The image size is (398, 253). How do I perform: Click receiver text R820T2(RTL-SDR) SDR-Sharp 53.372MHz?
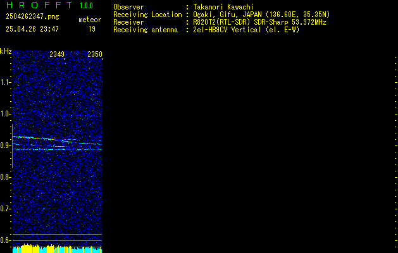pyautogui.click(x=259, y=22)
